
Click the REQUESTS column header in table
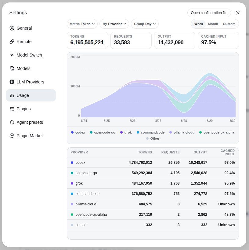170,152
